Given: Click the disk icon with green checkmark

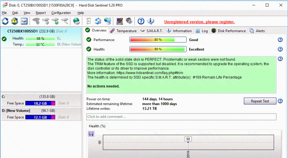Looking at the screenshot, I should (55, 21).
